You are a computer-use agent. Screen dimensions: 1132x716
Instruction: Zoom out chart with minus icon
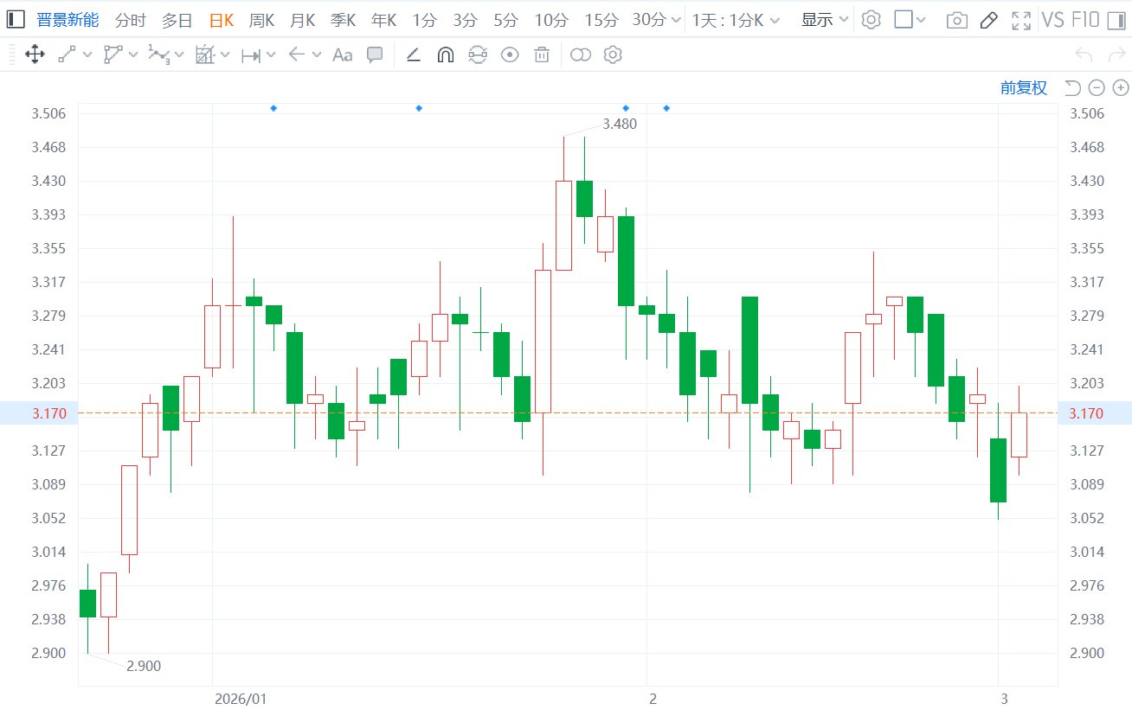[1097, 87]
